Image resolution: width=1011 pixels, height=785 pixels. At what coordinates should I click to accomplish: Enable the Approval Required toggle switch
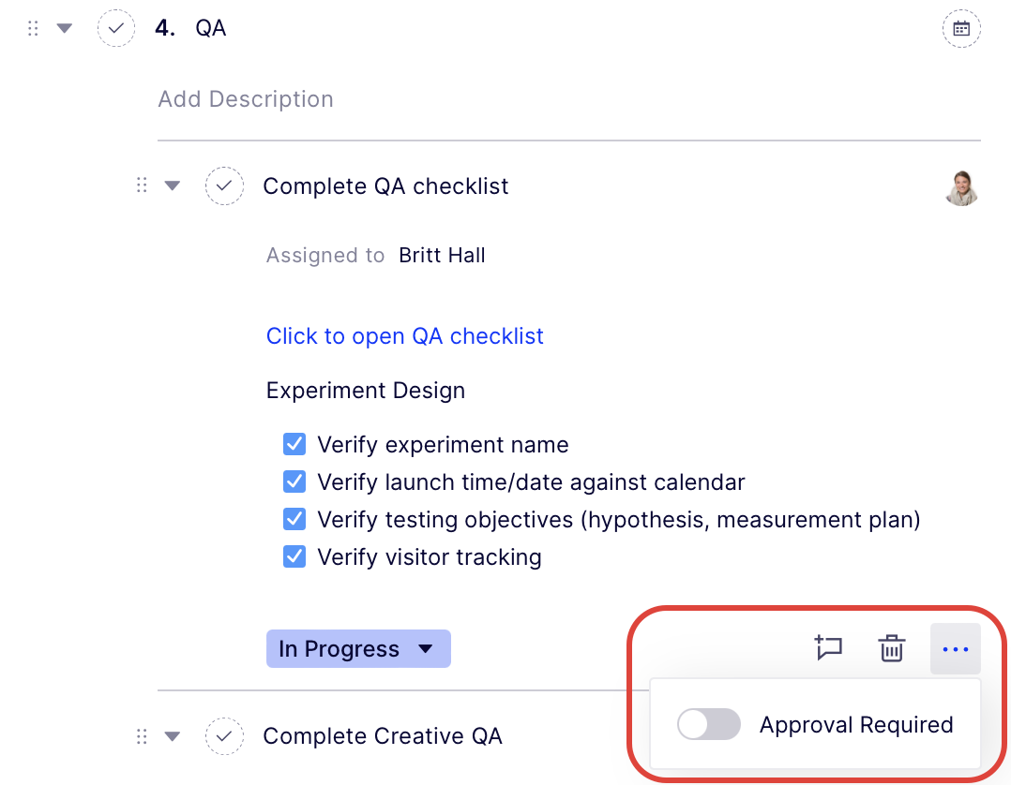click(x=709, y=723)
